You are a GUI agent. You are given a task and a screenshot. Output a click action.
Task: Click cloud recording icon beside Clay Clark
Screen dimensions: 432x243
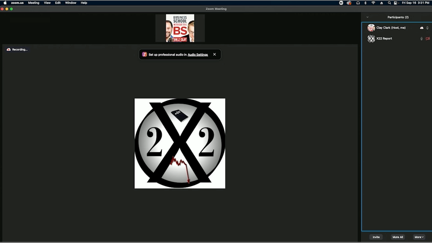pyautogui.click(x=422, y=28)
